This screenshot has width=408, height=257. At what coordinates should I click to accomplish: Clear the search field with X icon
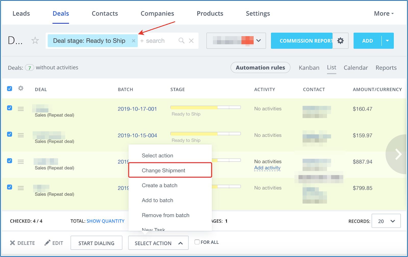pos(191,41)
